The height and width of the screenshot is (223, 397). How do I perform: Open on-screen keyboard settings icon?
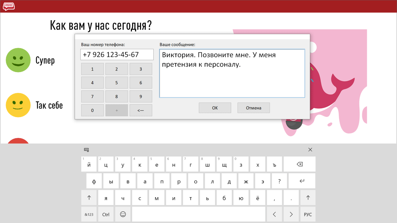pos(86,150)
